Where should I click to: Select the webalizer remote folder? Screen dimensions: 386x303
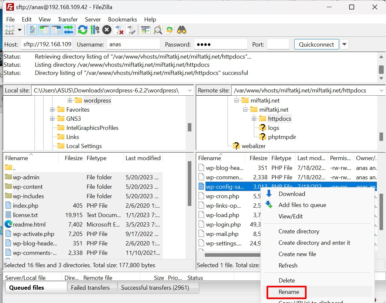(254, 146)
